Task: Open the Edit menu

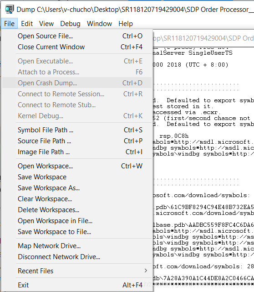Action: click(27, 24)
